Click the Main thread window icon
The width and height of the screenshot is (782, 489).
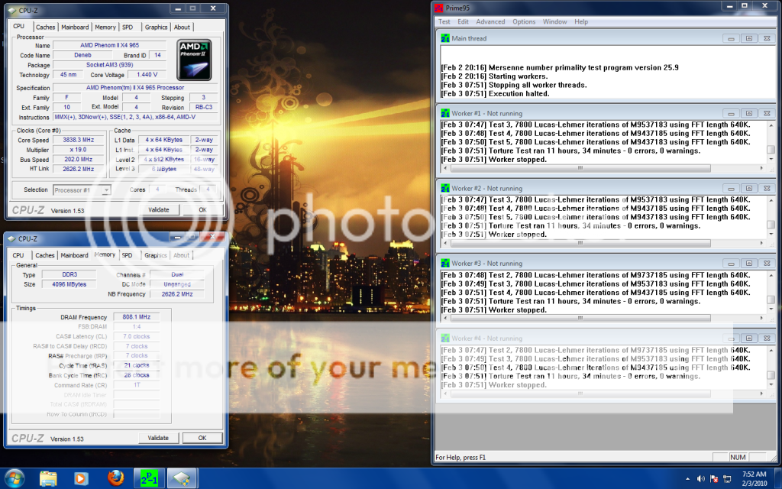pyautogui.click(x=446, y=38)
